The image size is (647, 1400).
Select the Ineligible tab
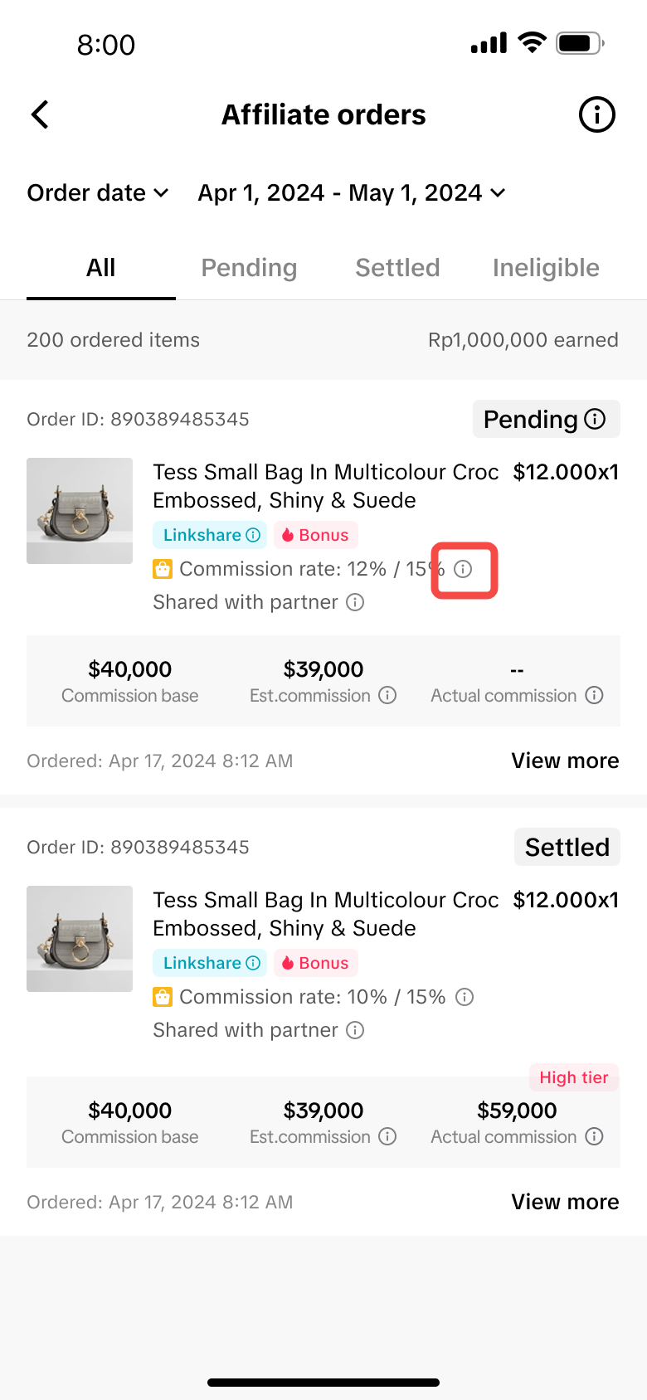coord(546,268)
